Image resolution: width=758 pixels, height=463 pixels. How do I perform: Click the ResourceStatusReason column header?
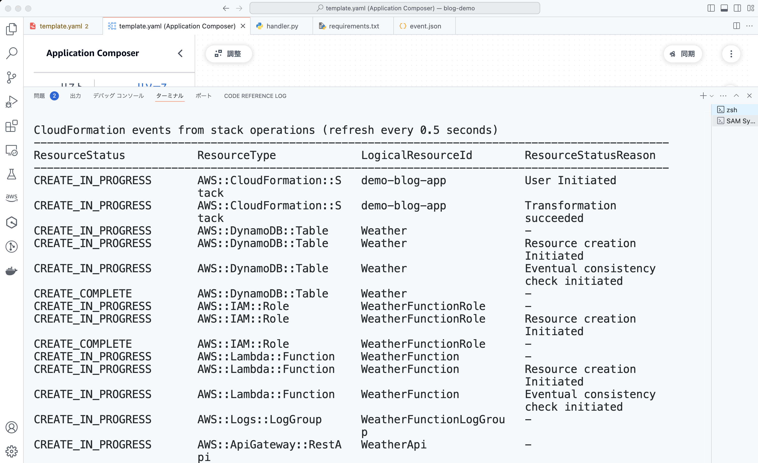[590, 155]
